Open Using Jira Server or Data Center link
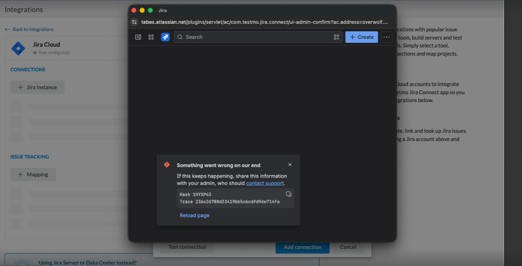 click(88, 263)
